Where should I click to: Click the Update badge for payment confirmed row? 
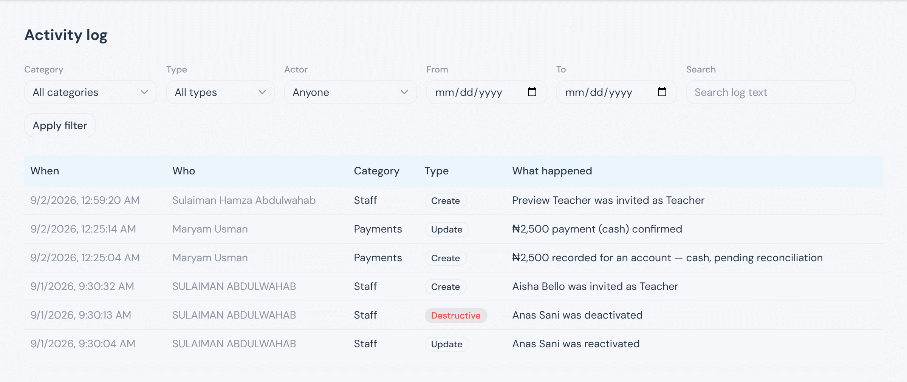click(x=447, y=229)
